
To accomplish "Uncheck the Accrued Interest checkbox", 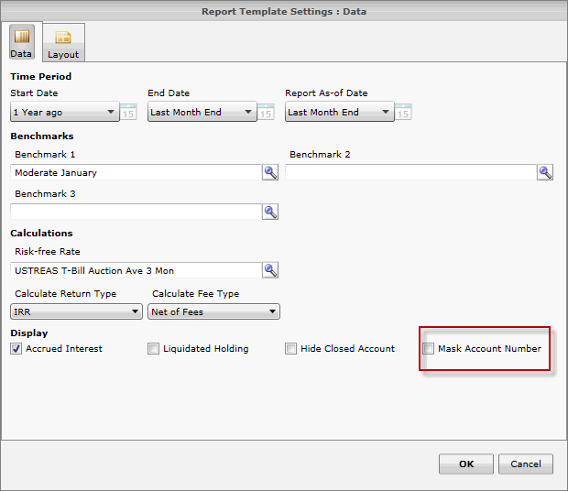I will (16, 349).
